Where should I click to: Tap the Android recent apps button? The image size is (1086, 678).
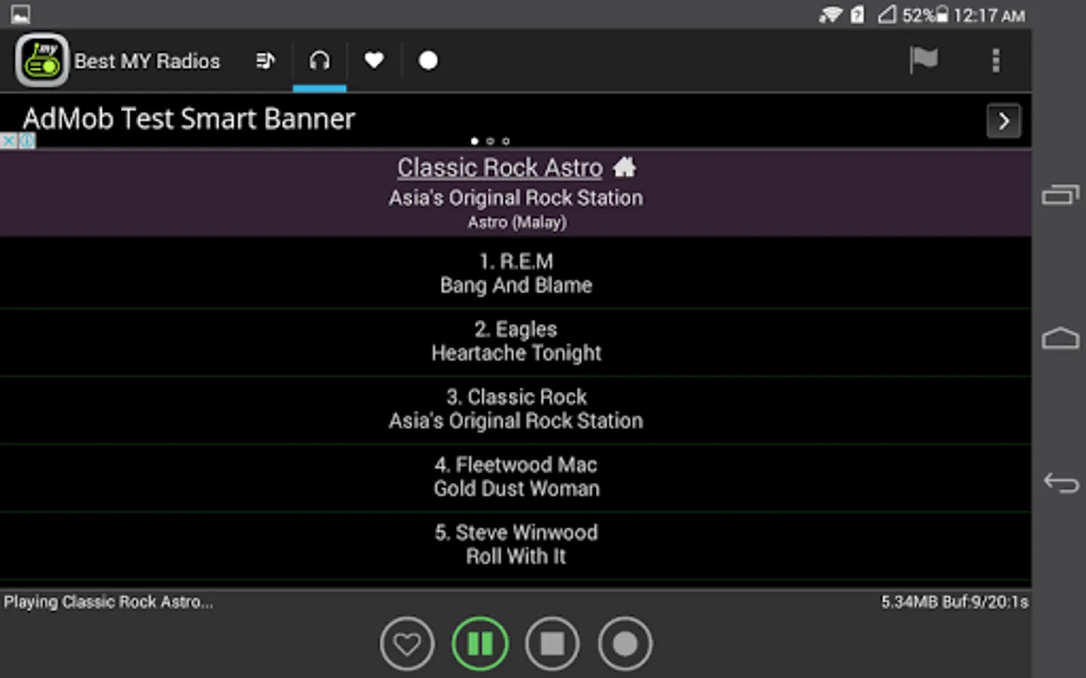[x=1060, y=195]
